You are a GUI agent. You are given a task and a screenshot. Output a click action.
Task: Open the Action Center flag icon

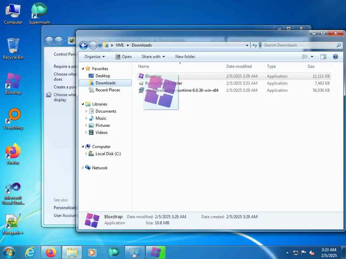pyautogui.click(x=304, y=253)
